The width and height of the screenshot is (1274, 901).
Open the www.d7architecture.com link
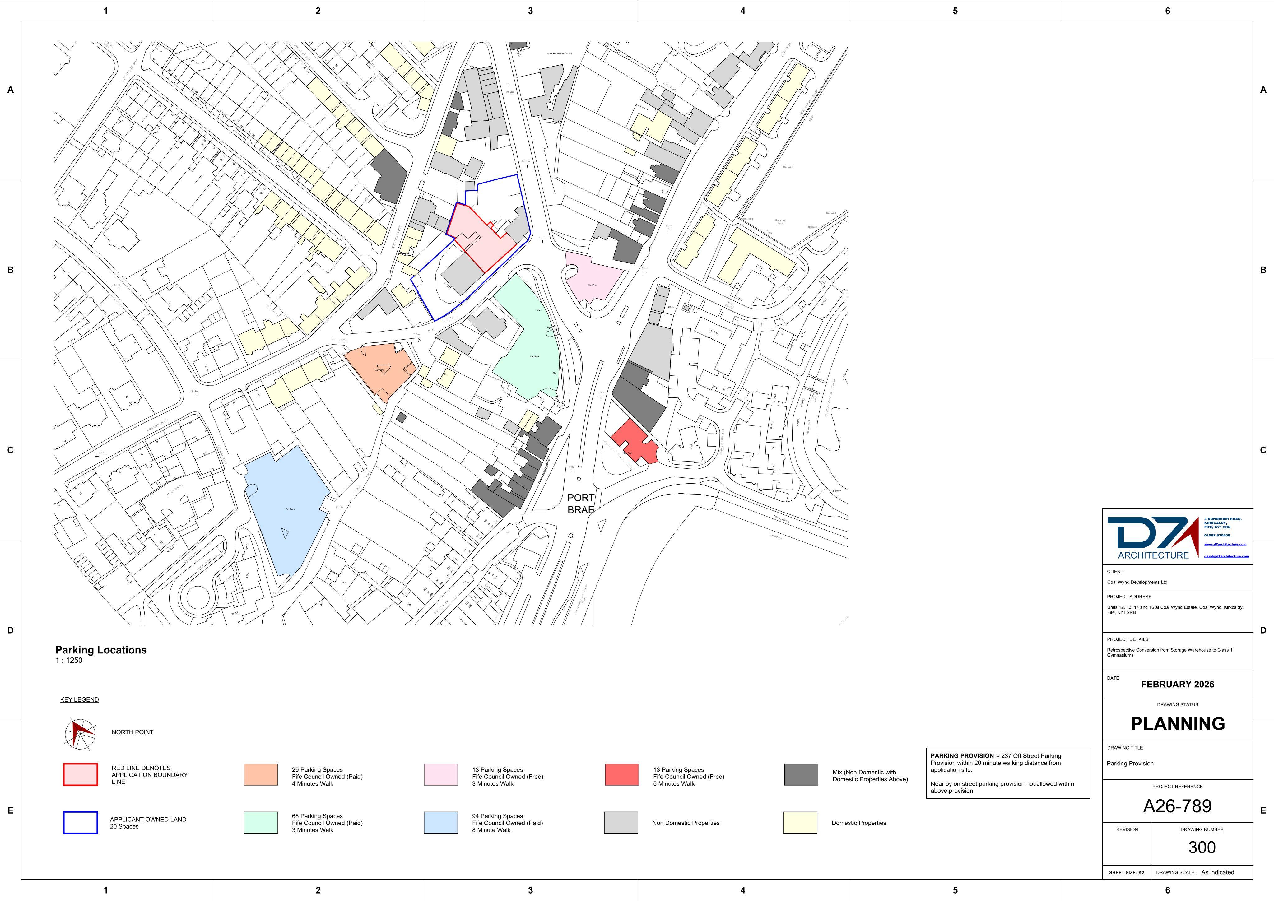tap(1225, 544)
